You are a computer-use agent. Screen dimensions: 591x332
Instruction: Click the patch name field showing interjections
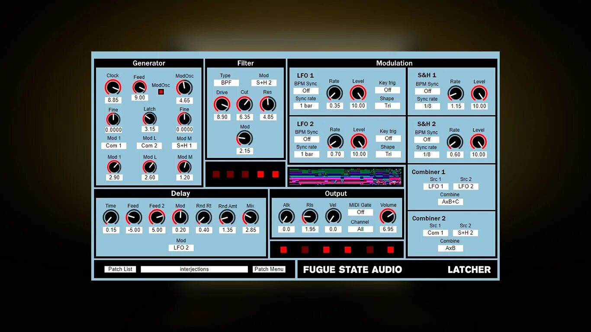(195, 269)
